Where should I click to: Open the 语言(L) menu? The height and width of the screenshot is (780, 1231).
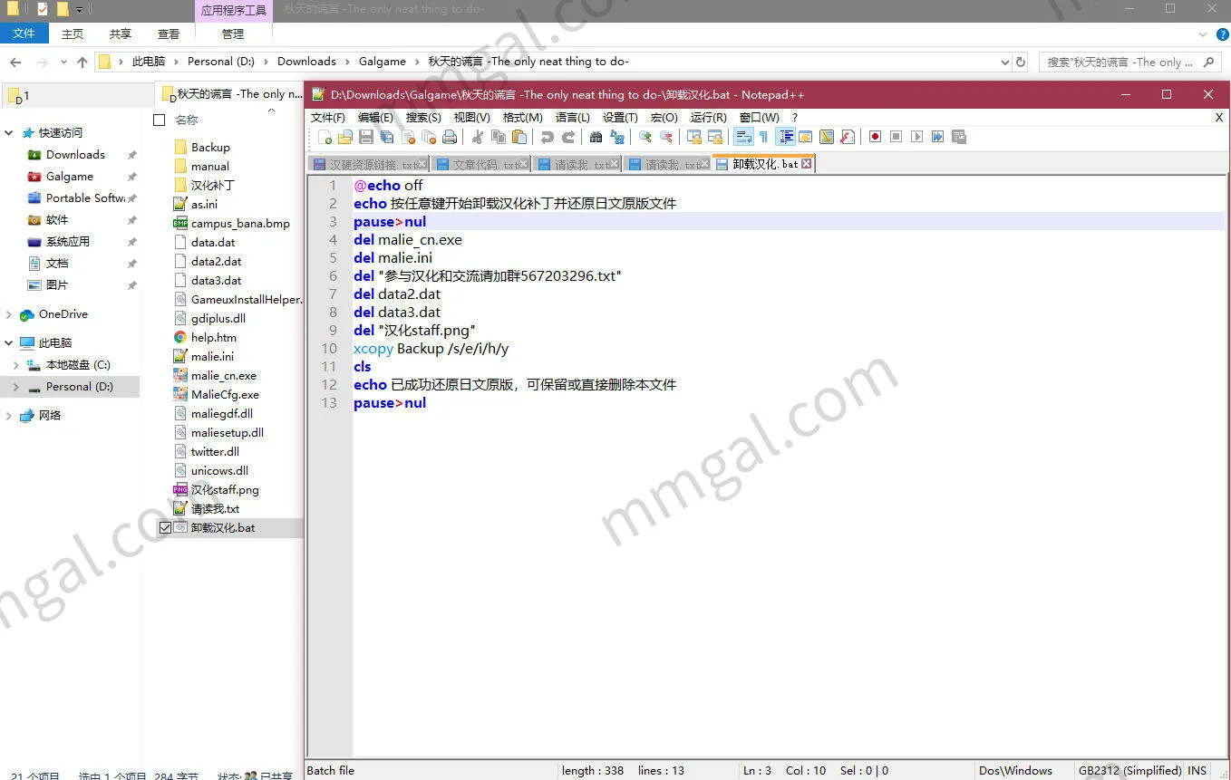(x=572, y=117)
